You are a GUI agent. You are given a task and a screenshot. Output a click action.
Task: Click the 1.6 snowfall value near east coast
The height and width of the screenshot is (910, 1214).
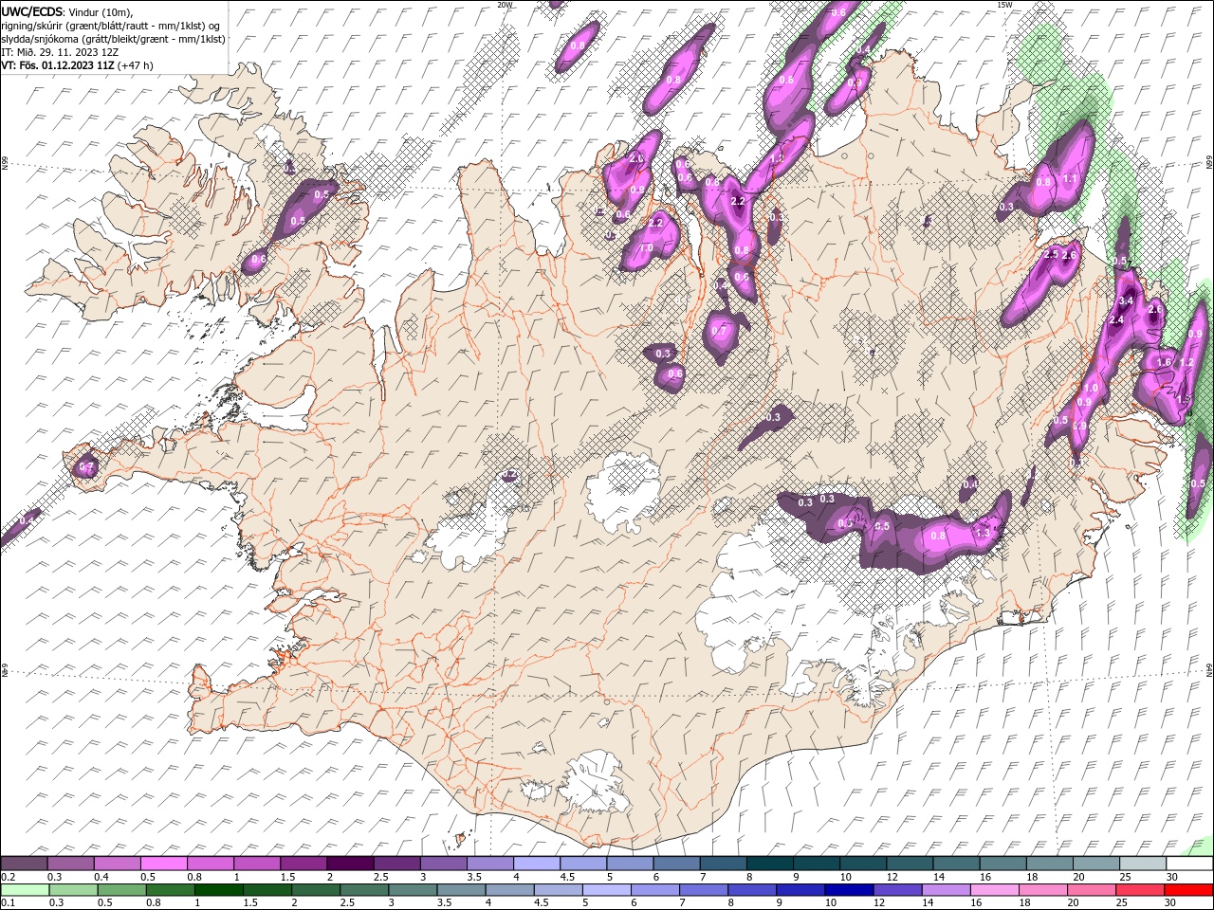pyautogui.click(x=1164, y=362)
